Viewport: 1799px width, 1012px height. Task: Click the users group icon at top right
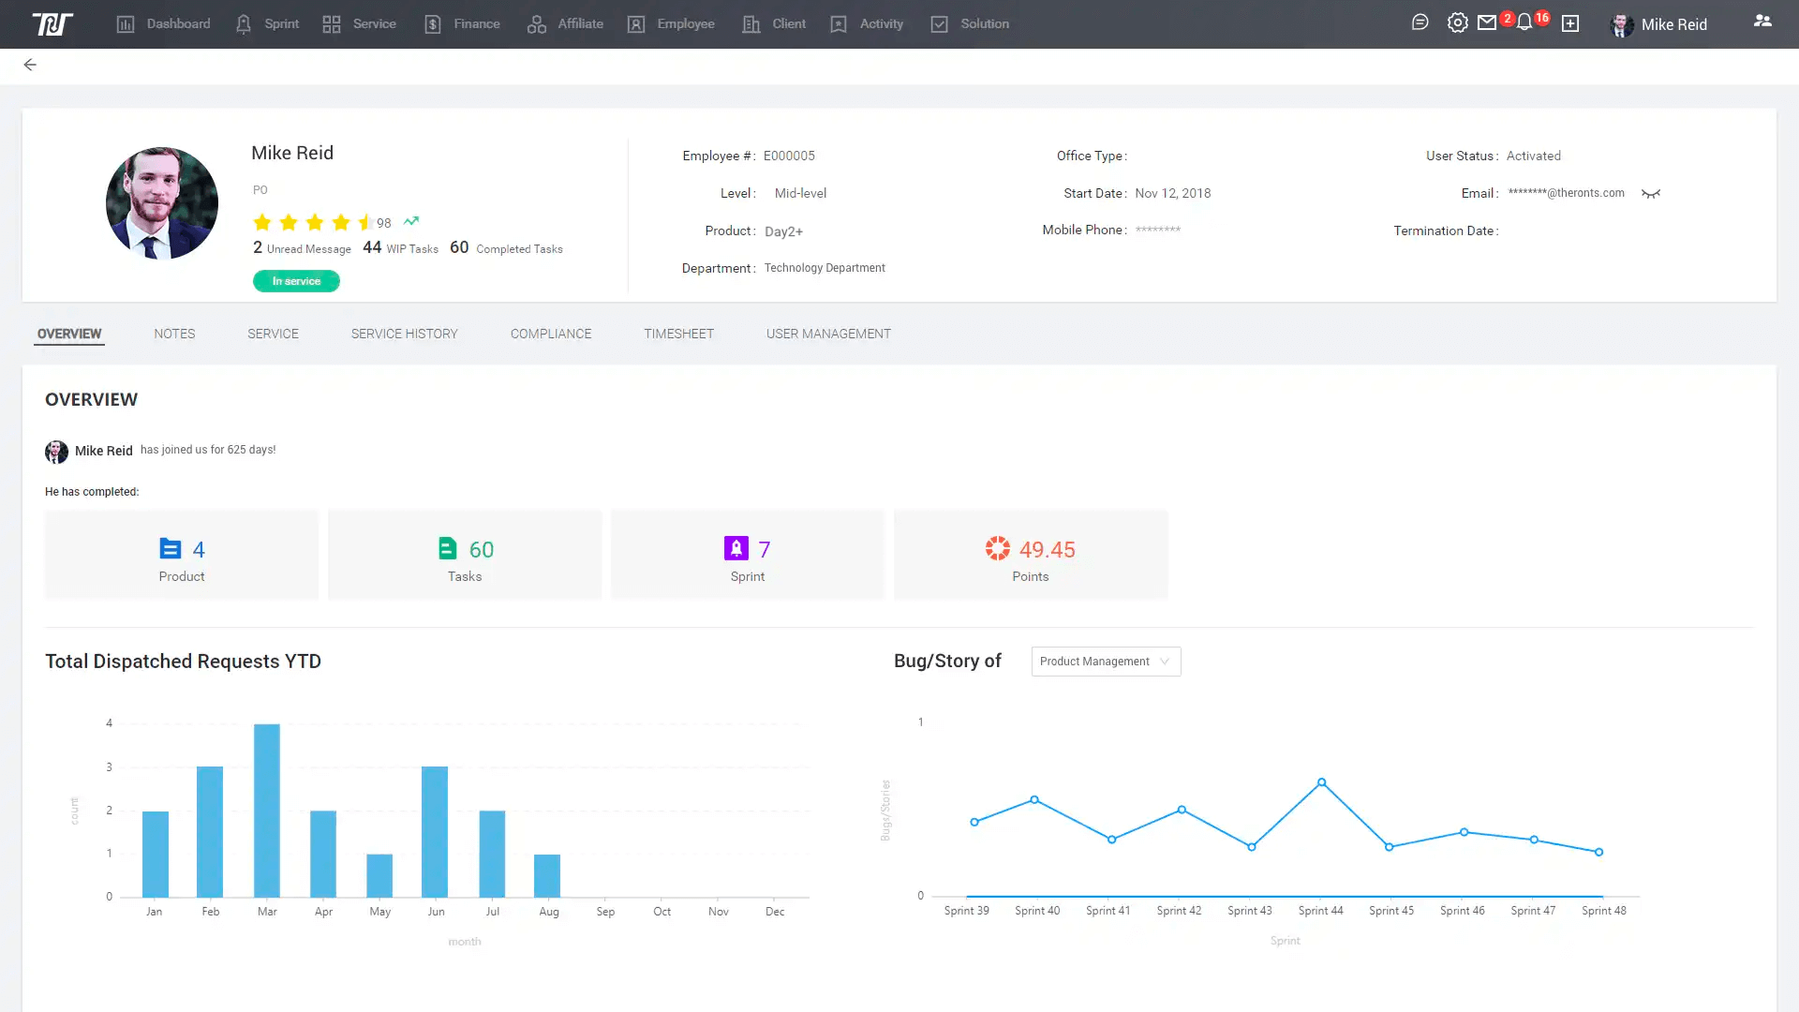click(1762, 21)
